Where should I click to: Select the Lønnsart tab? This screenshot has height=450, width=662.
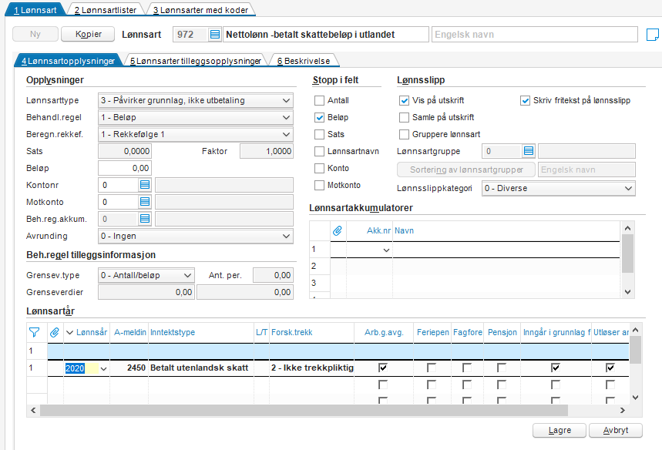click(x=35, y=10)
